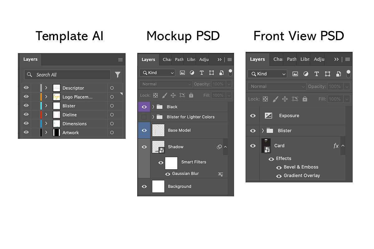Show the Blister for Lighter Colors group
This screenshot has height=249, width=374.
[x=144, y=117]
